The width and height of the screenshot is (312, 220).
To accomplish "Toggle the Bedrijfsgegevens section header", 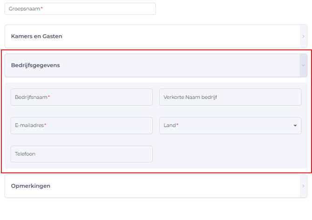I will (x=140, y=65).
